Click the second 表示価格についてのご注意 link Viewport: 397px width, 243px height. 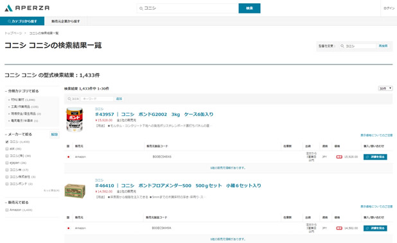pyautogui.click(x=376, y=206)
